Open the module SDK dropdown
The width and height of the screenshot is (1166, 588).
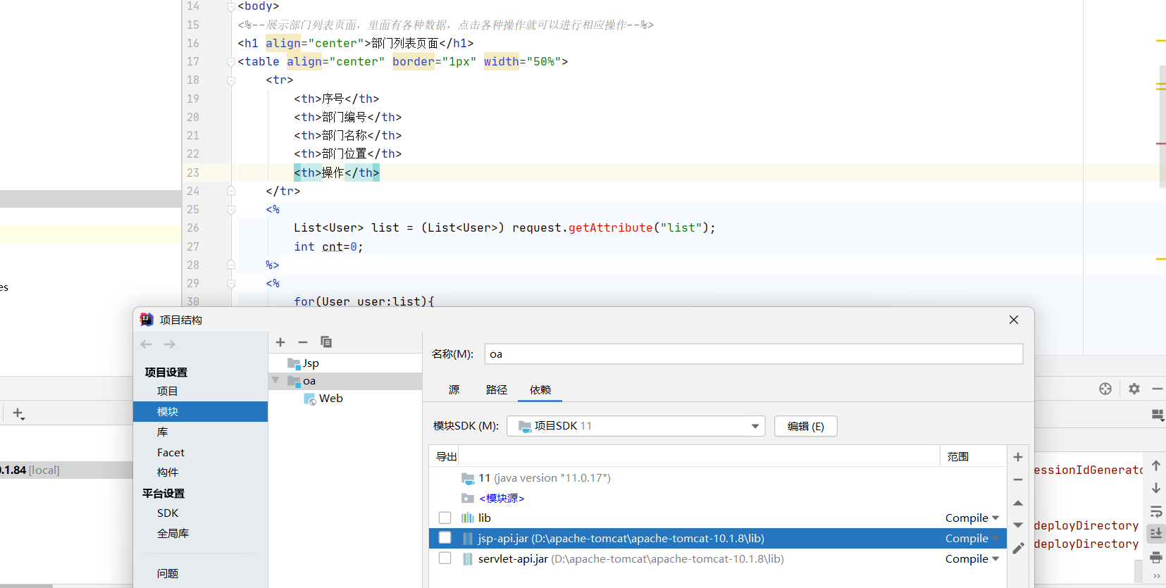(755, 426)
